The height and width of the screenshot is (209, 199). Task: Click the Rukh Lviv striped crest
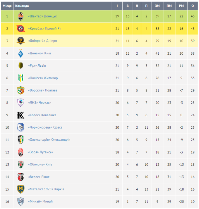click(20, 66)
